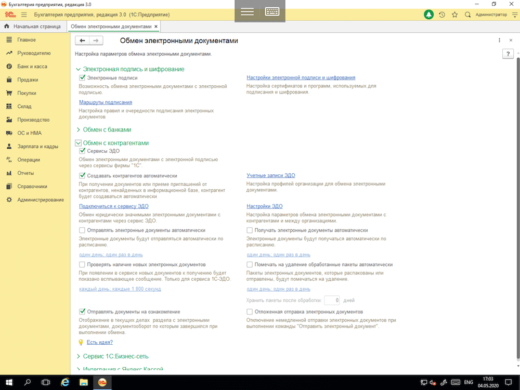Close the form with the small X
Viewport: 520px width, 390px height.
point(511,40)
